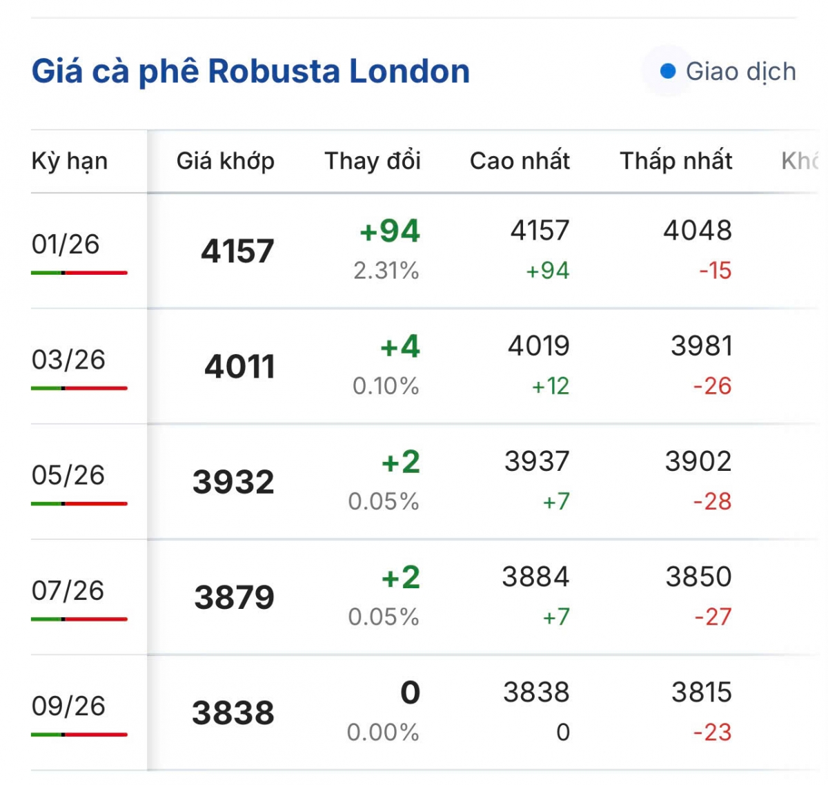Click the green-red range bar under 01/26
The width and height of the screenshot is (828, 785).
pyautogui.click(x=79, y=273)
